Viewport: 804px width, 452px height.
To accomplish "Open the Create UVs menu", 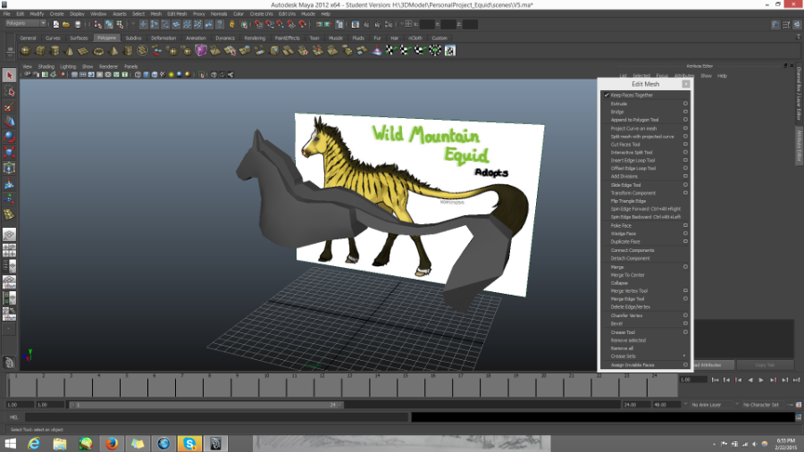I will click(x=262, y=13).
